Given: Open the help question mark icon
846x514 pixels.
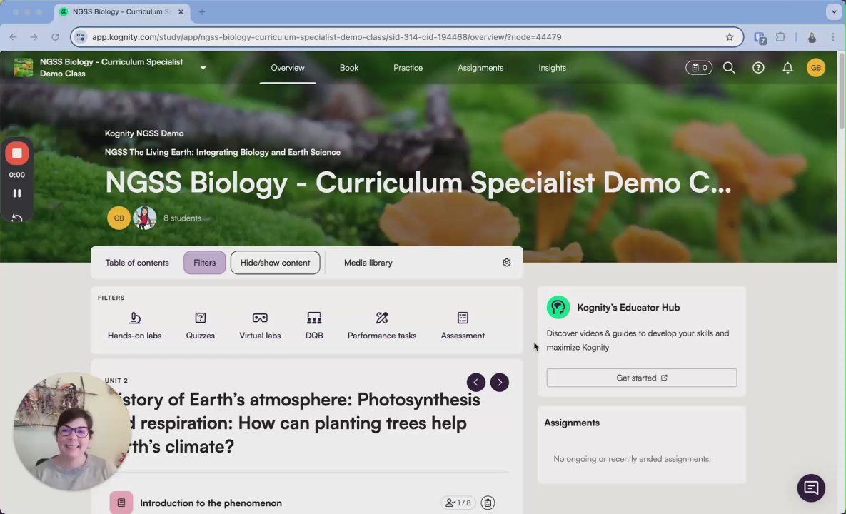Looking at the screenshot, I should click(x=758, y=67).
